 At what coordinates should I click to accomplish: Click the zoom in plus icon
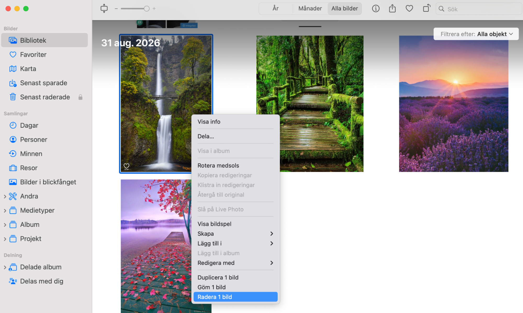click(x=154, y=9)
